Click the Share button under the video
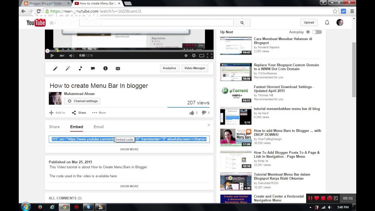Image resolution: width=375 pixels, height=211 pixels. 79,113
